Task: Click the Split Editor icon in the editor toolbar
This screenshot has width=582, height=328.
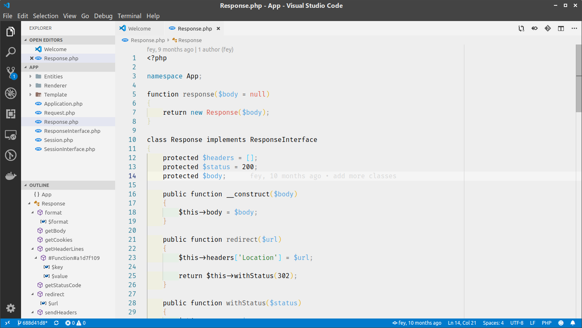Action: point(561,28)
